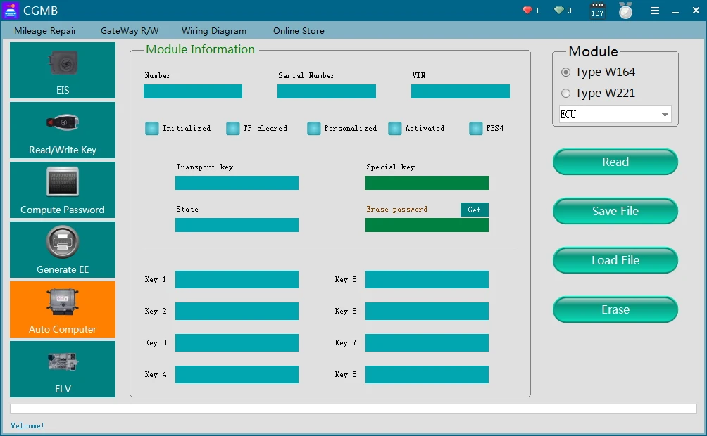Click the calendar icon showing 167
This screenshot has height=436, width=707.
pos(597,11)
